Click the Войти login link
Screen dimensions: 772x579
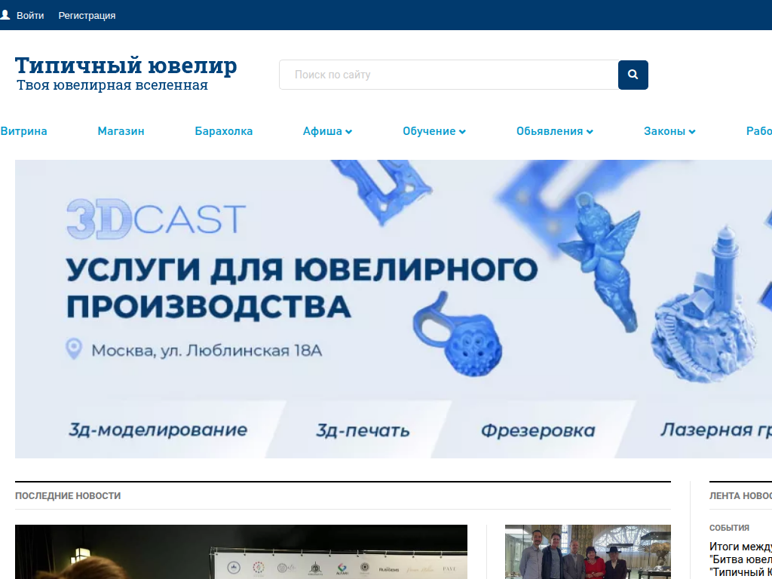click(x=30, y=14)
